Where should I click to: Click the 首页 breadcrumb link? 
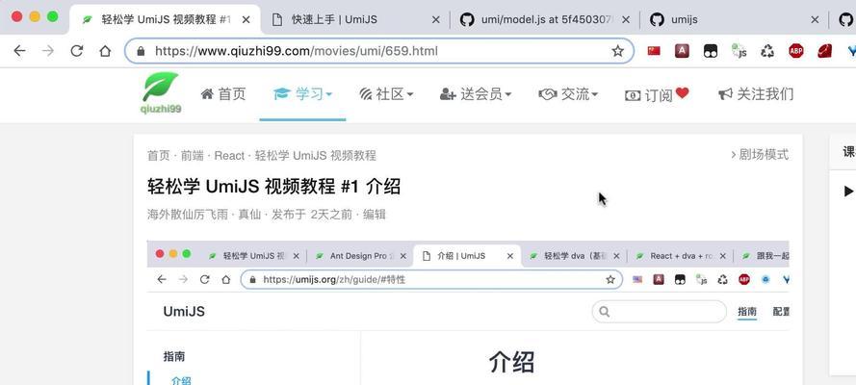[159, 155]
